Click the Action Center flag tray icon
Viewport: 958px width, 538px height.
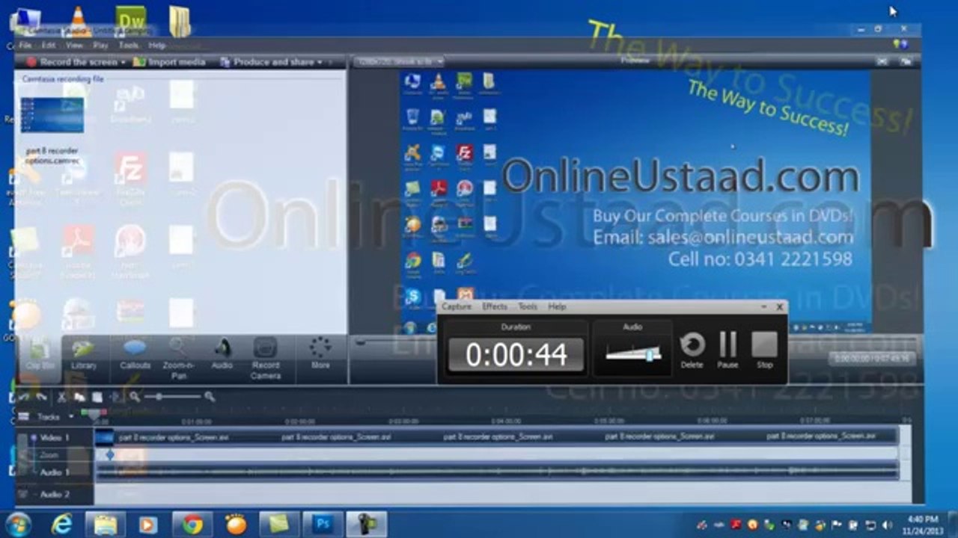click(838, 525)
